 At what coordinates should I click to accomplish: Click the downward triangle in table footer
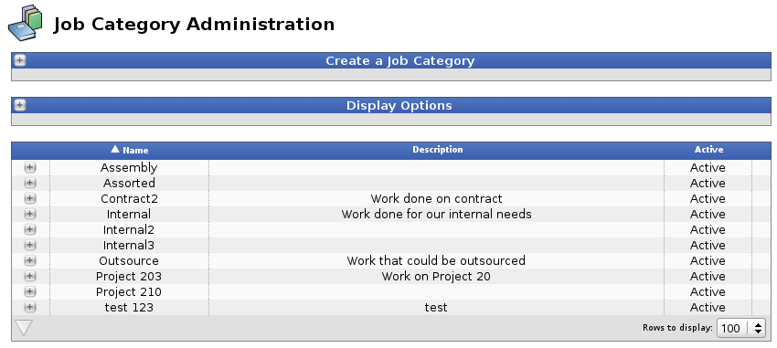[24, 328]
